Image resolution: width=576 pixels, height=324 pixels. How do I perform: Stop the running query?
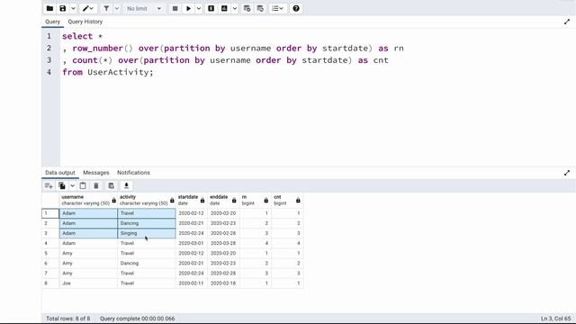[175, 8]
